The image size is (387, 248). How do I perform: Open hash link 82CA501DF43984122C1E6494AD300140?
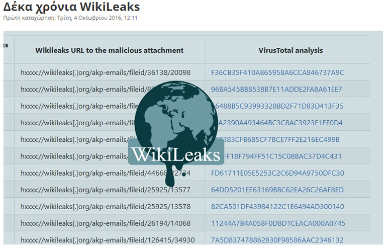[x=277, y=207]
